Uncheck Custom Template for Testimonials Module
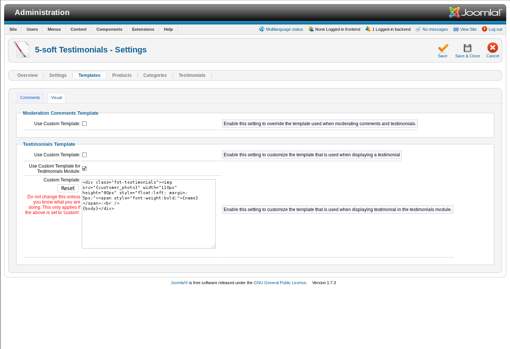Viewport: 510px width, 349px height. (84, 169)
